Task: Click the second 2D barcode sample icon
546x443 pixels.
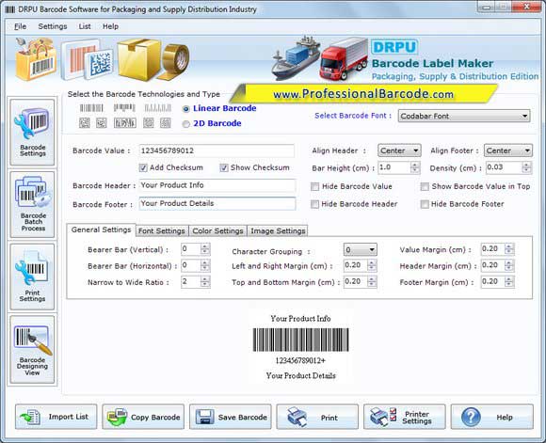Action: 102,123
